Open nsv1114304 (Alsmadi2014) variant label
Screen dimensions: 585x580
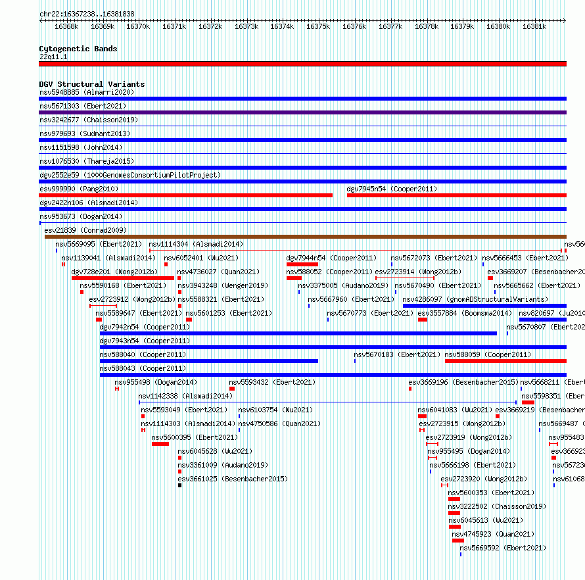pos(196,244)
